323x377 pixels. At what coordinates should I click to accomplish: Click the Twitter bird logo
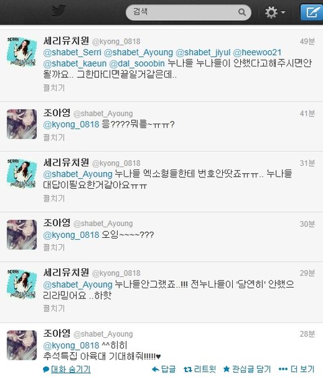point(59,11)
